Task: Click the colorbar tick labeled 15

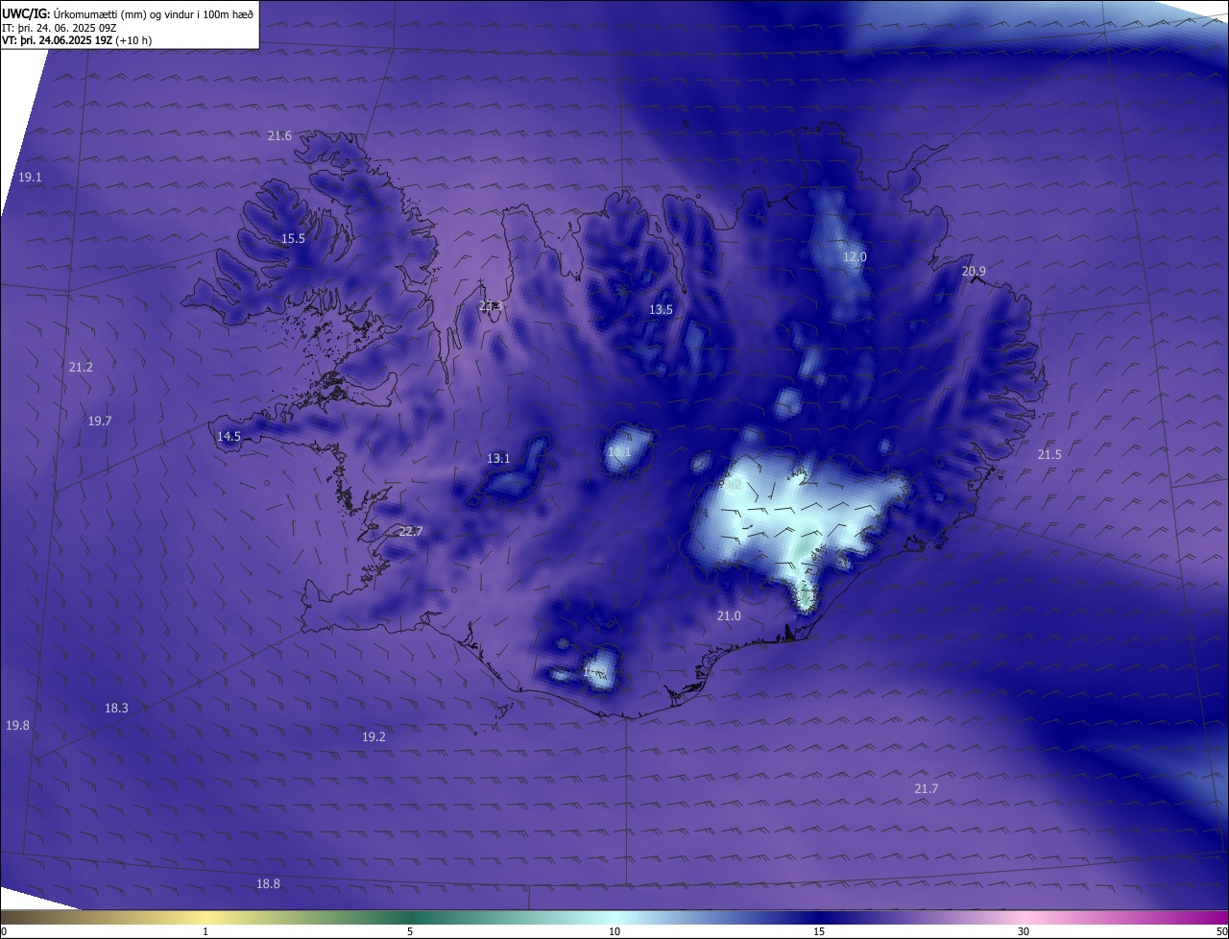Action: coord(819,931)
